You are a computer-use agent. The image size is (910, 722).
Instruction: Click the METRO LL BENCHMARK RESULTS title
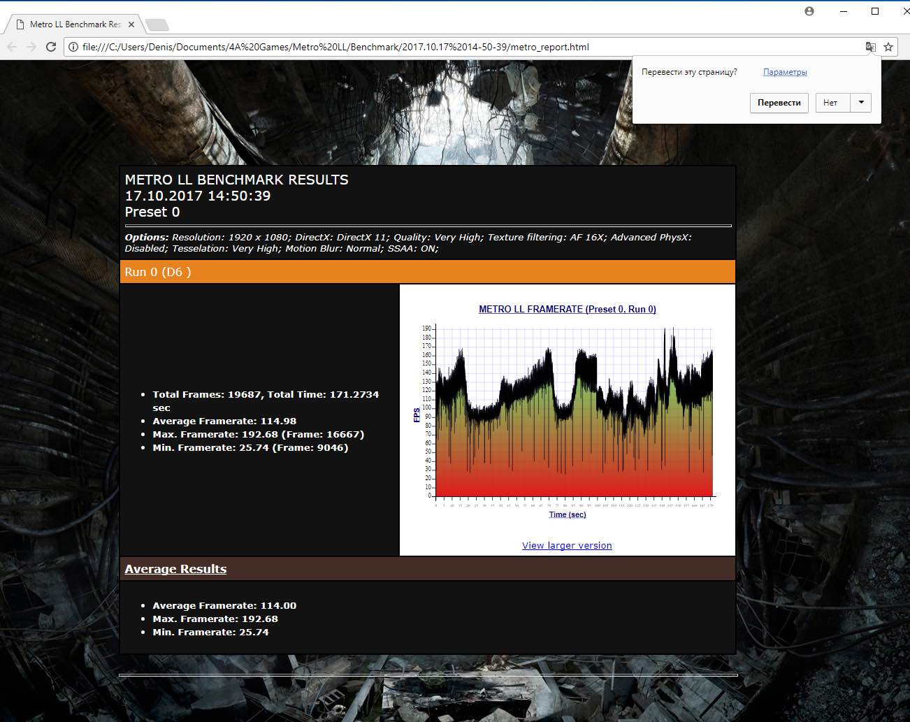[x=236, y=180]
